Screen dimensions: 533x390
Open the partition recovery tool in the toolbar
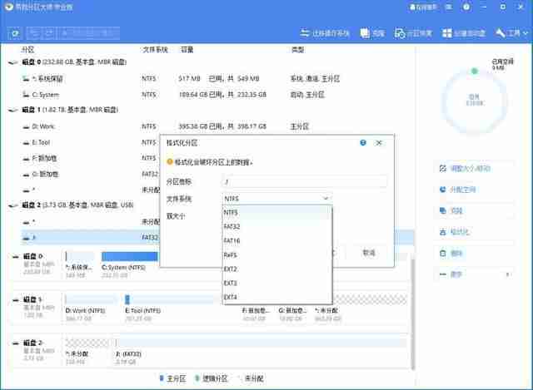pyautogui.click(x=413, y=33)
